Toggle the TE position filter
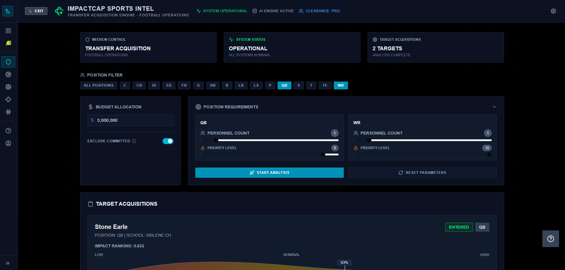Image resolution: width=565 pixels, height=270 pixels. 325,85
